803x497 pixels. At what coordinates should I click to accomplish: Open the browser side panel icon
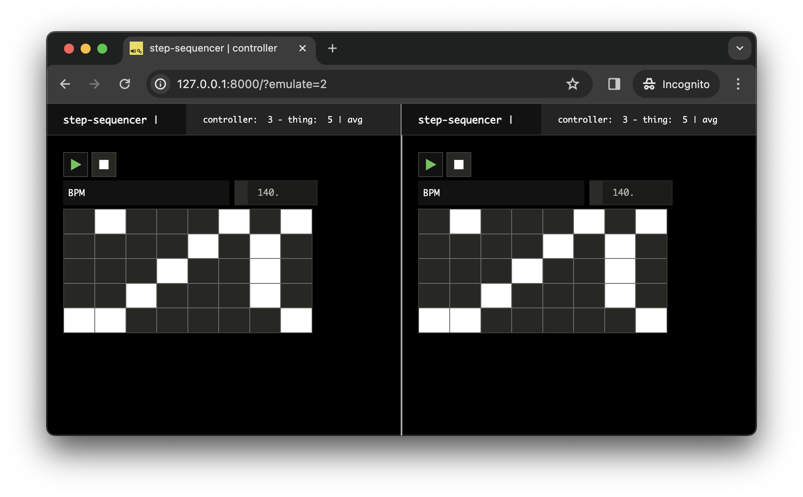coord(614,84)
